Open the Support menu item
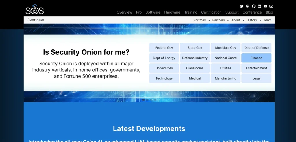 [232, 12]
